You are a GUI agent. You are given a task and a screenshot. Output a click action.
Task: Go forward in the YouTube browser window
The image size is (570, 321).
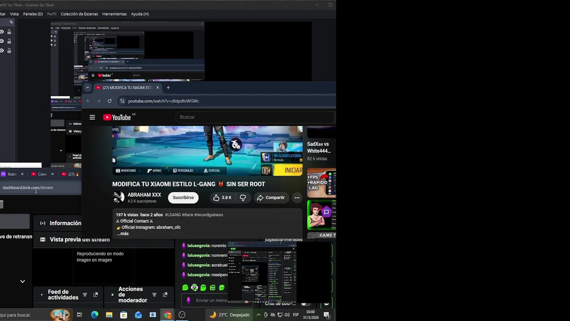click(99, 101)
